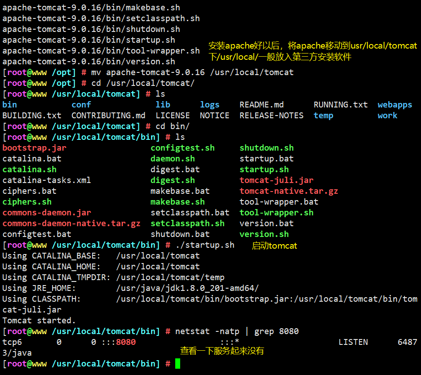Click the catalina.bat file name
This screenshot has height=375, width=421.
tap(32, 159)
